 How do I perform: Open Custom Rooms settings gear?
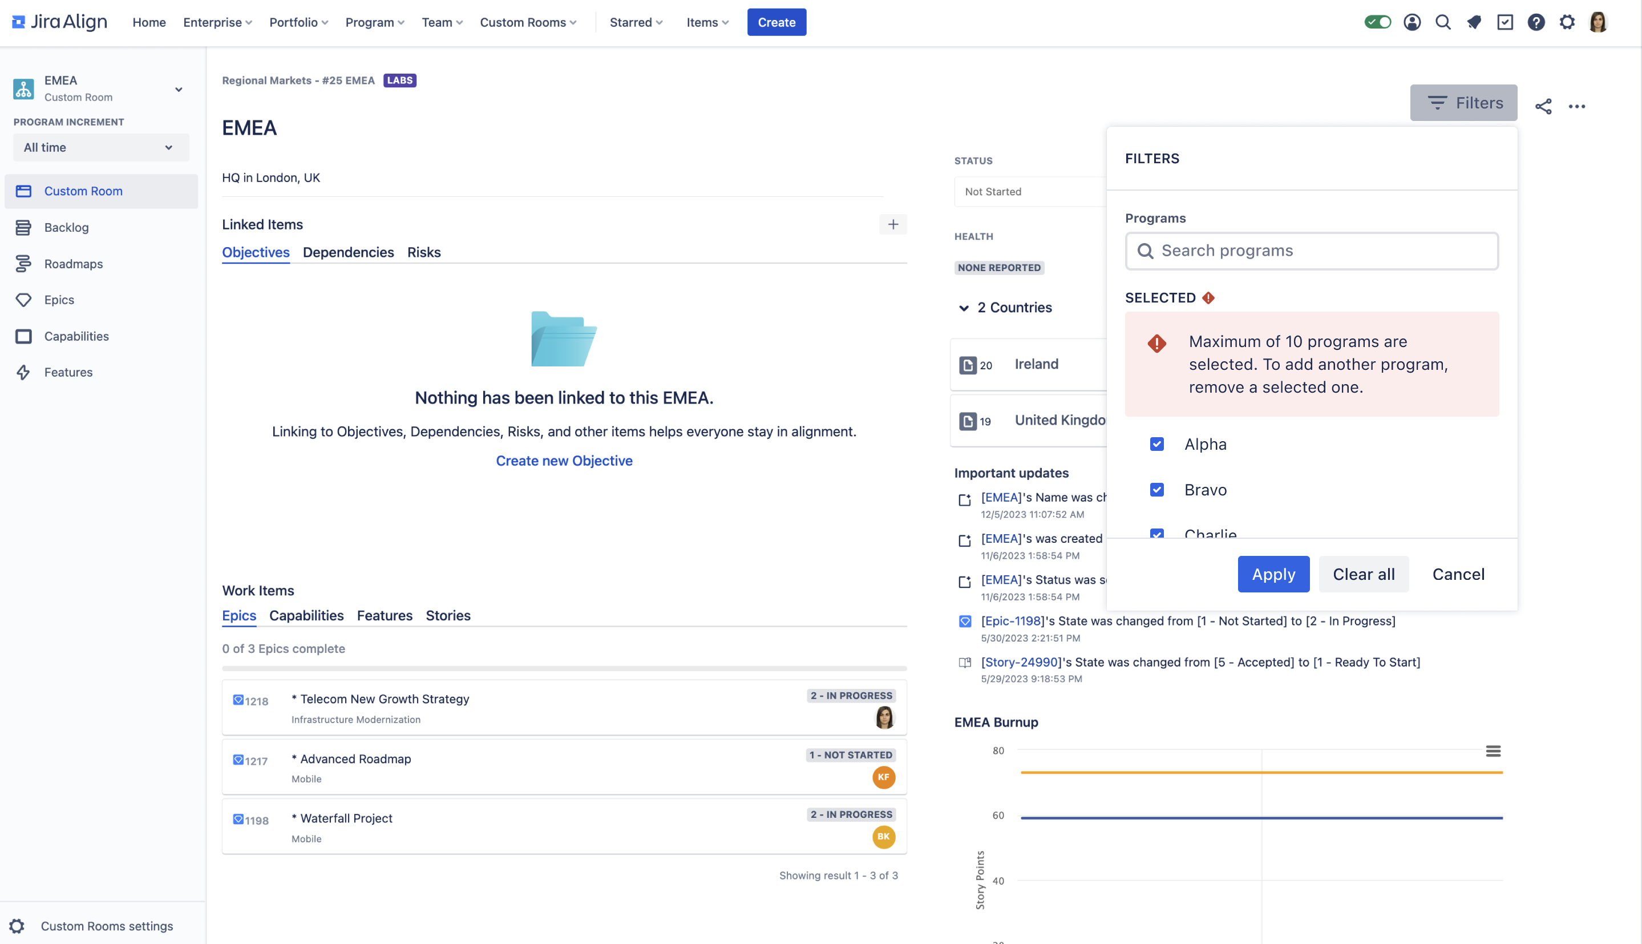coord(18,926)
